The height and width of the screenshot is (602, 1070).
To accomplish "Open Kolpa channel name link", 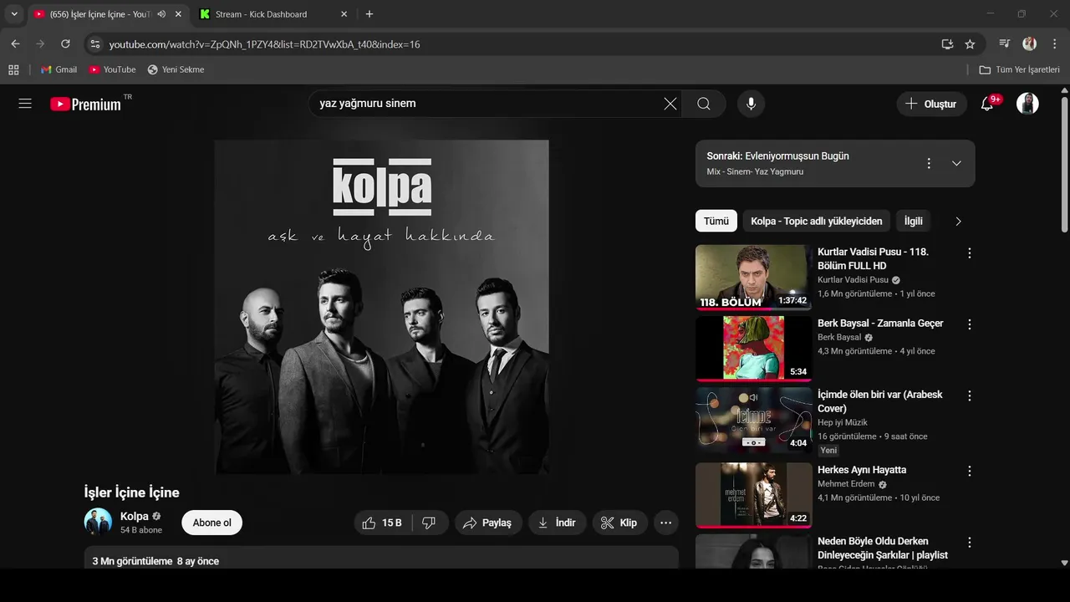I will click(135, 516).
